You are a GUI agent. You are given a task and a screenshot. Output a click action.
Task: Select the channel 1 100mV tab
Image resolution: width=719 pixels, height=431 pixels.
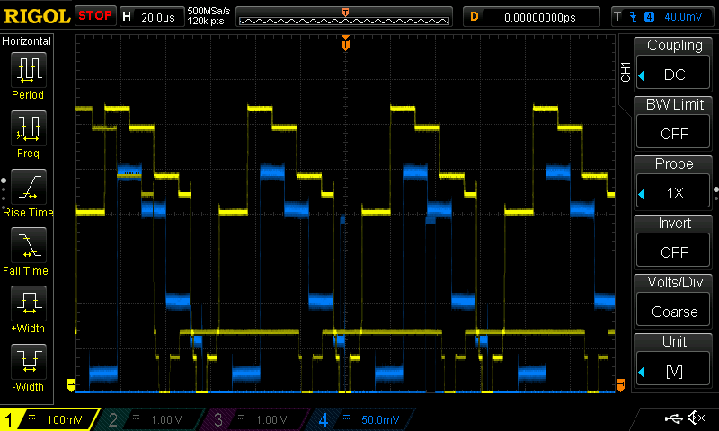click(49, 419)
